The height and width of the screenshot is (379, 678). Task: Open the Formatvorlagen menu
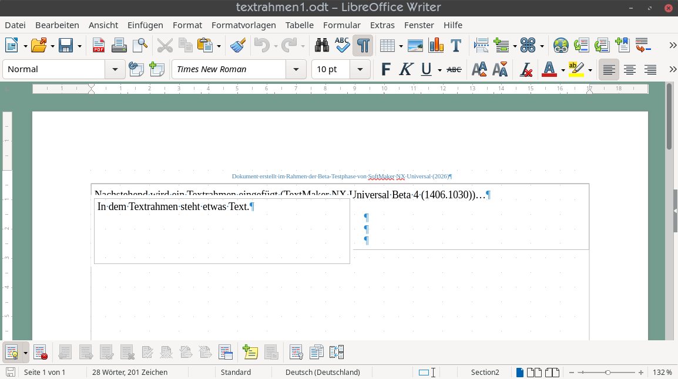[243, 25]
